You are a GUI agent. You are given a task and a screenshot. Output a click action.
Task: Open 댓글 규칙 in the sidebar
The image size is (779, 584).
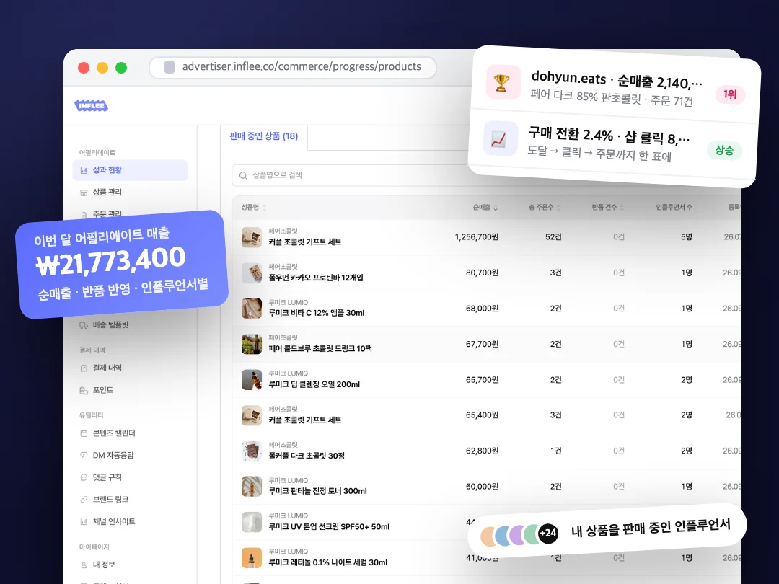click(x=107, y=477)
